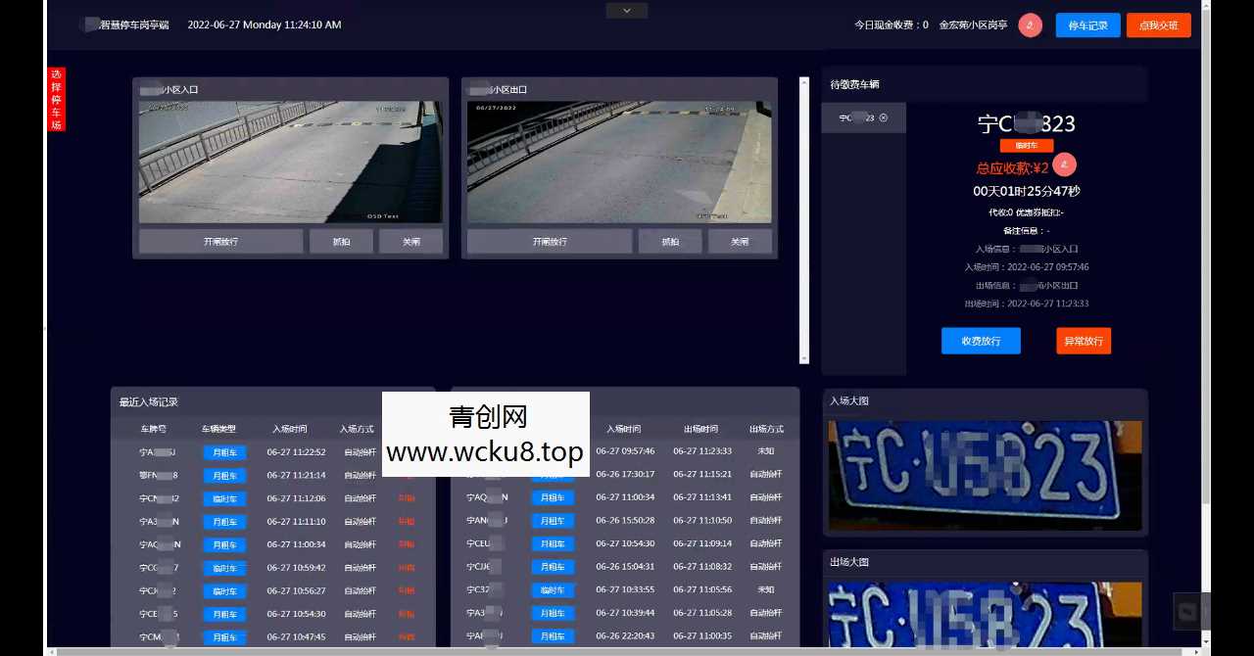Click a red 关闸 tag in the records table

coord(406,497)
